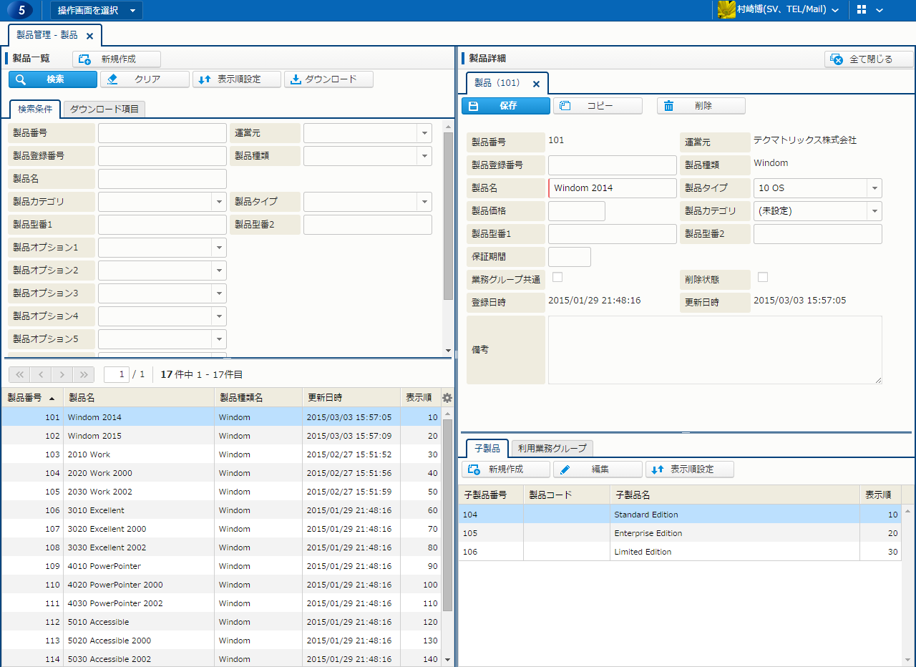The height and width of the screenshot is (667, 916).
Task: Open the 操作画面を選択 dropdown menu
Action: coord(97,11)
